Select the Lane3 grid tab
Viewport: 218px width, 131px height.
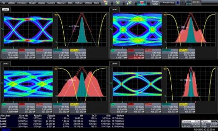(x=5, y=63)
